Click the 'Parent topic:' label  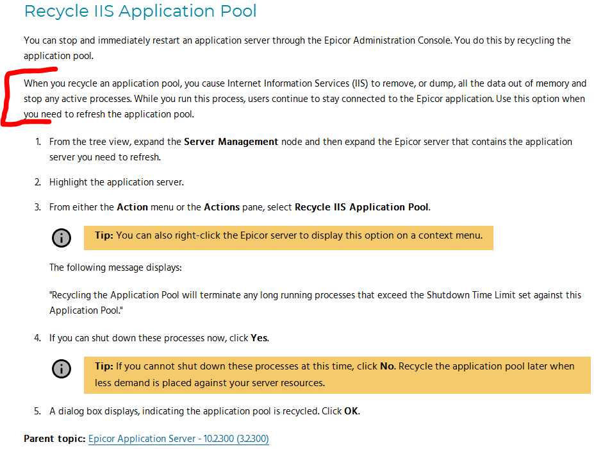click(54, 439)
